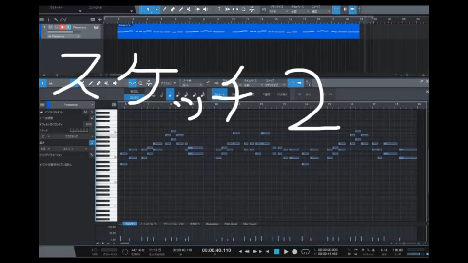Screen dimensions: 468x263
Task: Select the Arrow tool in the top toolbar
Action: 148,10
